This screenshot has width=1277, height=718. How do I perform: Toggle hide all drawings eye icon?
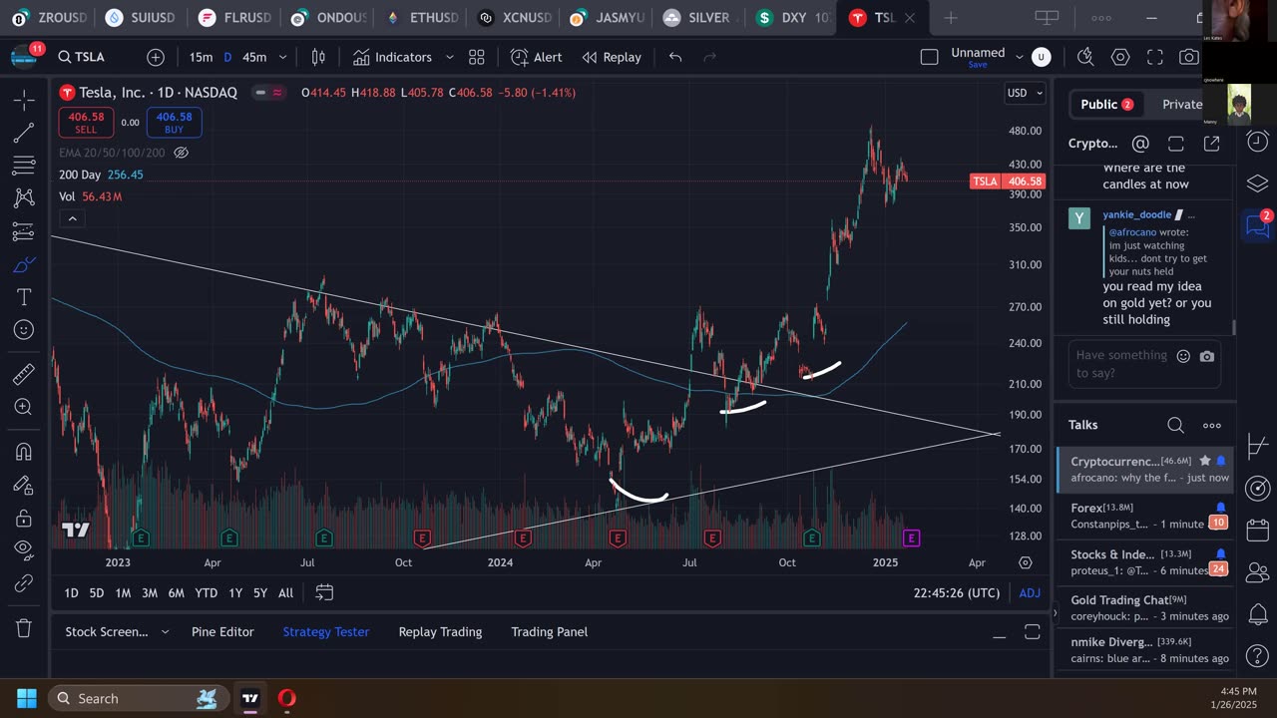[24, 550]
